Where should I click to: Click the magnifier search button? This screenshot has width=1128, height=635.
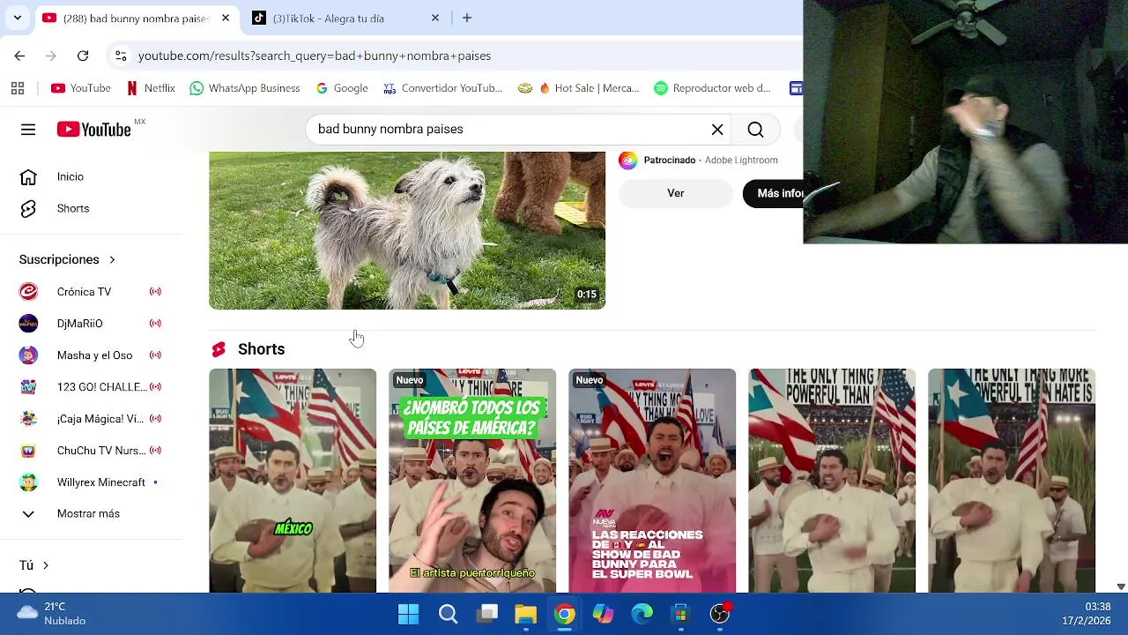pyautogui.click(x=755, y=130)
